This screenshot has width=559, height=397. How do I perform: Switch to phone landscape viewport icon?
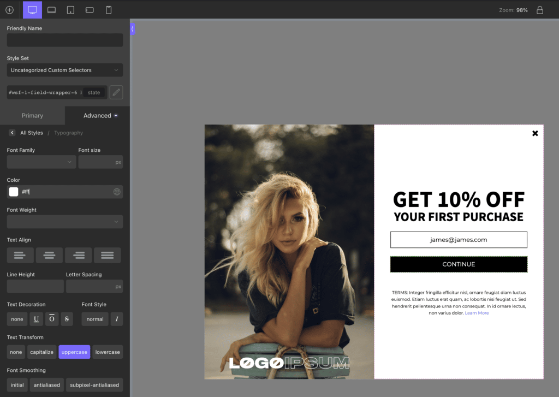pos(90,10)
